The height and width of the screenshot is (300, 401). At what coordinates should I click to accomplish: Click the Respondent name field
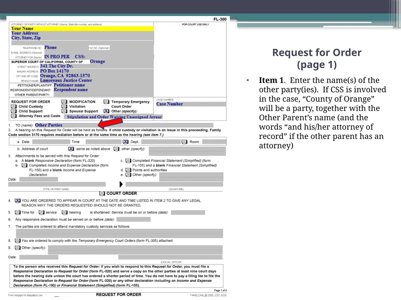(x=103, y=90)
